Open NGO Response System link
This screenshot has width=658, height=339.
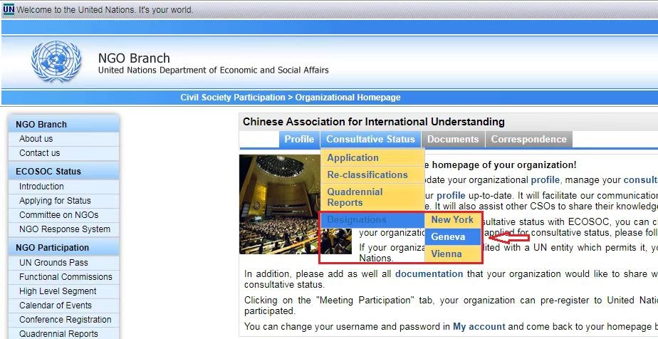click(65, 229)
